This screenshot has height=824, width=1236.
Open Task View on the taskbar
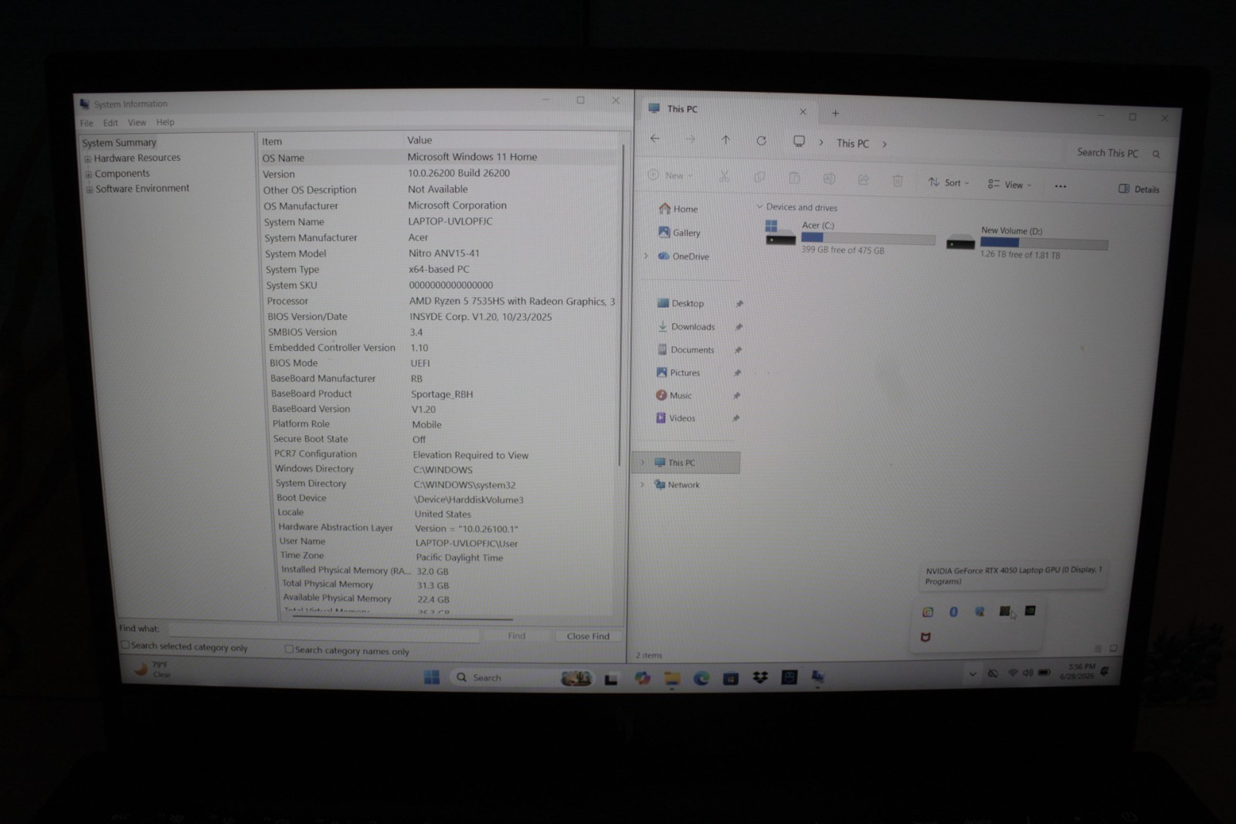[x=611, y=679]
